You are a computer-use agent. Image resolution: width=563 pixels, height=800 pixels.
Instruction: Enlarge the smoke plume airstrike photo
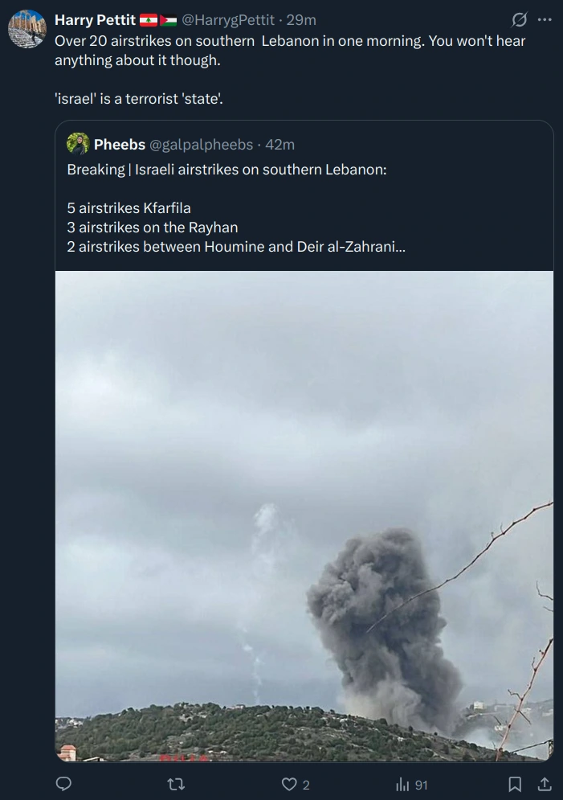pyautogui.click(x=304, y=515)
